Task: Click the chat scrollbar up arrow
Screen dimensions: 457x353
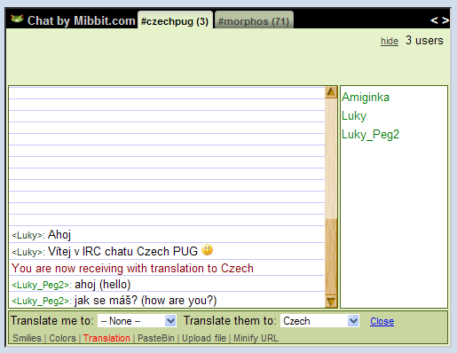Action: [331, 92]
